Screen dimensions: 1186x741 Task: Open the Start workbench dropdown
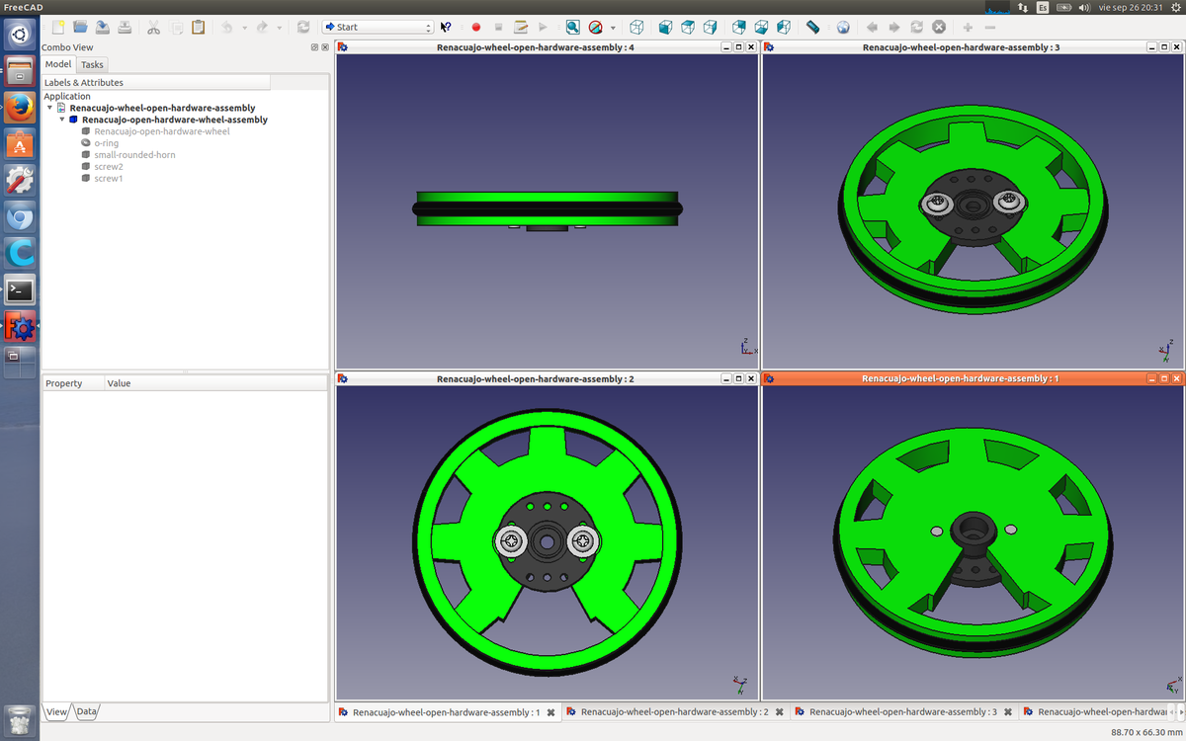coord(379,27)
